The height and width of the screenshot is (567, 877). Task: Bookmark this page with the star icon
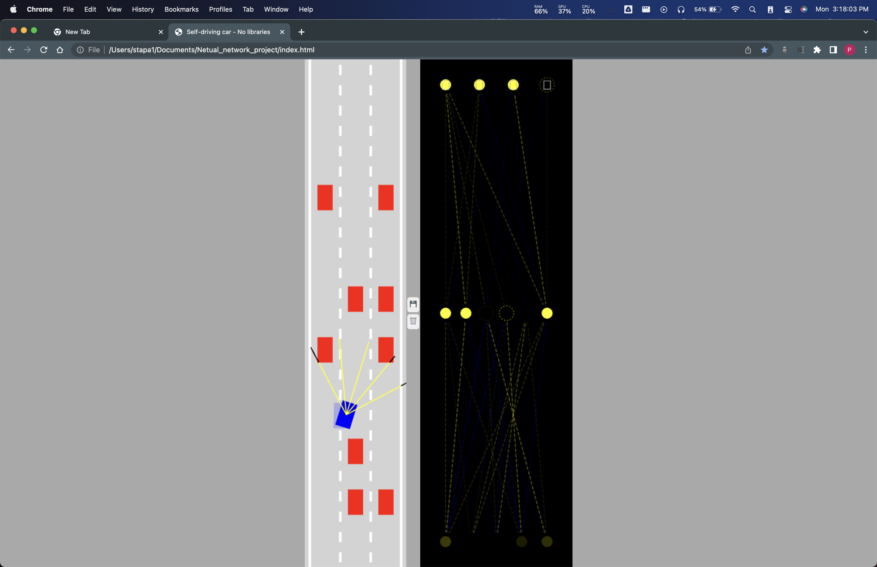(x=764, y=50)
